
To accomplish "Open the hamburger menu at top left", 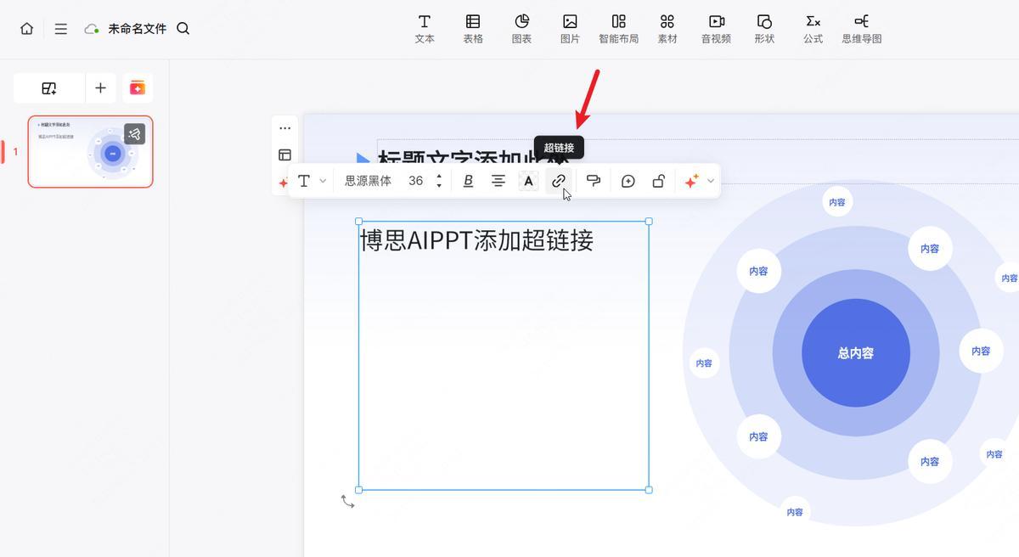I will coord(60,28).
